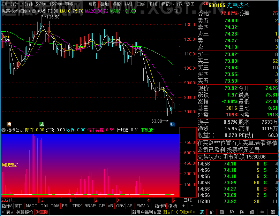
Task: Switch to 分时 intraday view
Action: click(x=14, y=4)
